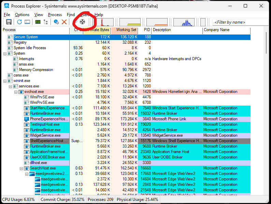Click the WidgetService.exe process icon
The width and height of the screenshot is (271, 204).
[26, 135]
